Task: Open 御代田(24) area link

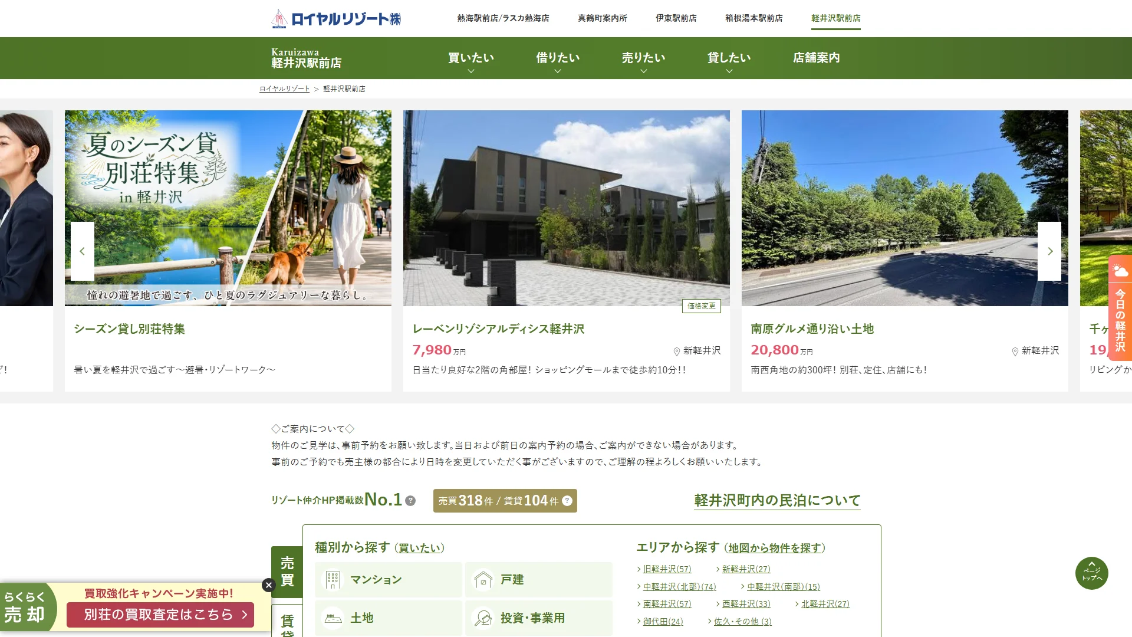Action: [663, 622]
